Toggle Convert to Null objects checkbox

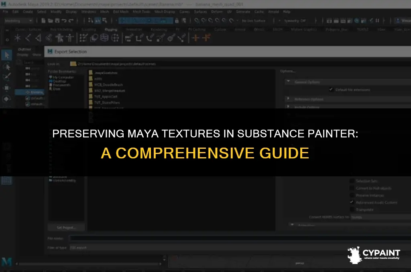coord(352,188)
